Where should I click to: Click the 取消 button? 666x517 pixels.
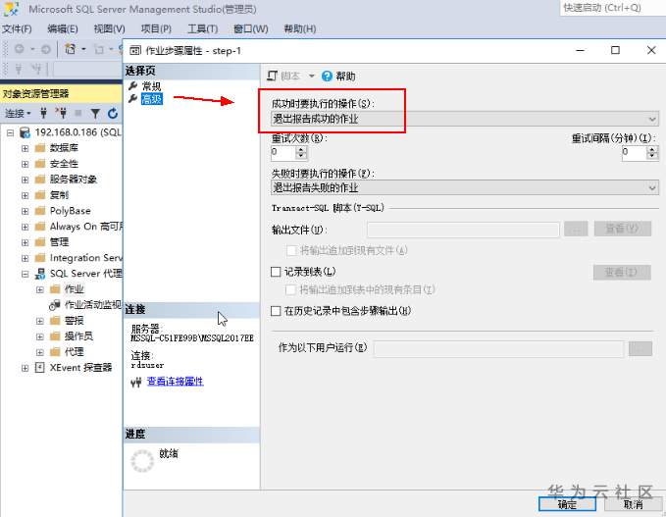point(633,504)
